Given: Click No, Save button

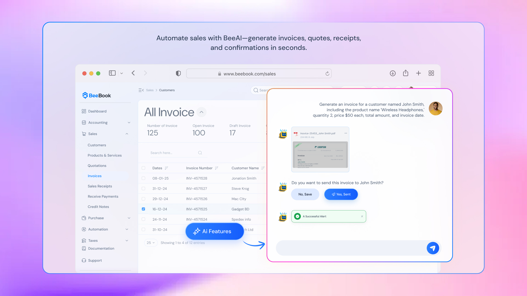Looking at the screenshot, I should 305,194.
